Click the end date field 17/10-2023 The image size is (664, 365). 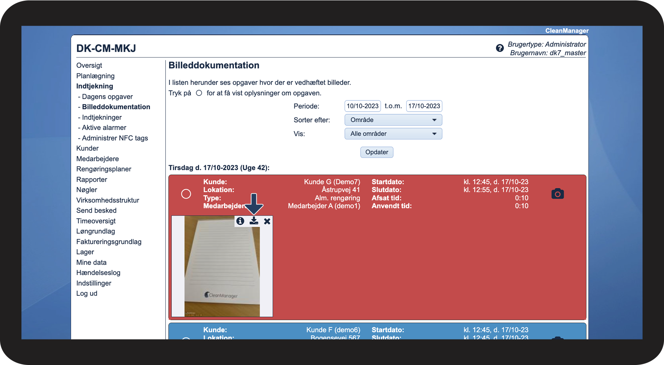[x=424, y=106]
